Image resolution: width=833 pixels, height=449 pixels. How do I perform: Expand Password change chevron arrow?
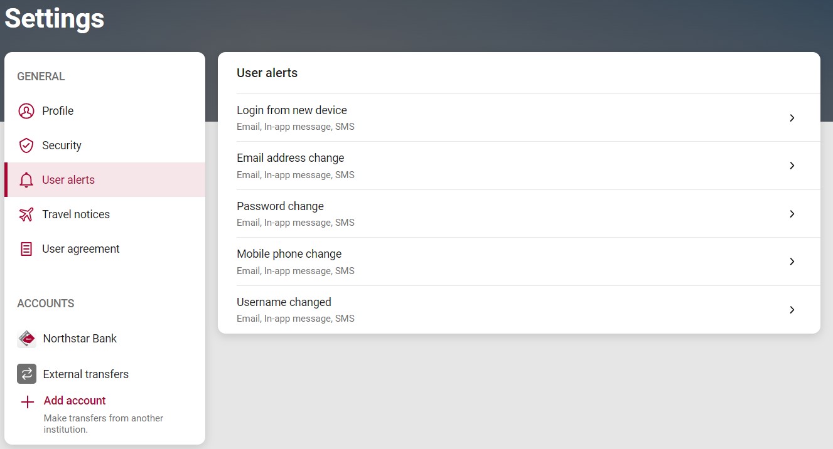[x=792, y=214]
